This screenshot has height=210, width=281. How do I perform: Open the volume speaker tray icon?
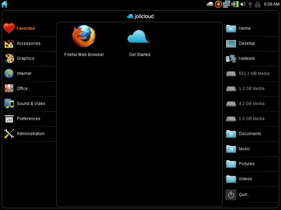pos(243,4)
